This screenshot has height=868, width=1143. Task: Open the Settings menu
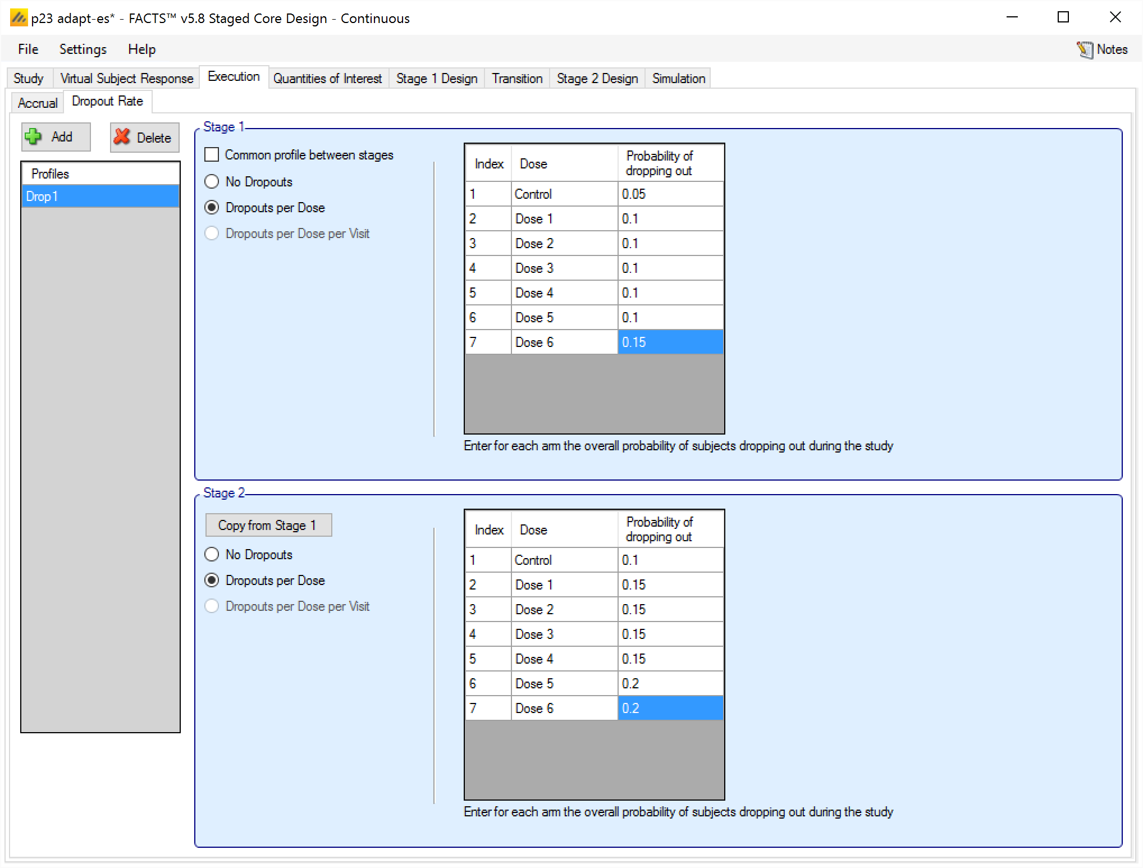[x=83, y=49]
